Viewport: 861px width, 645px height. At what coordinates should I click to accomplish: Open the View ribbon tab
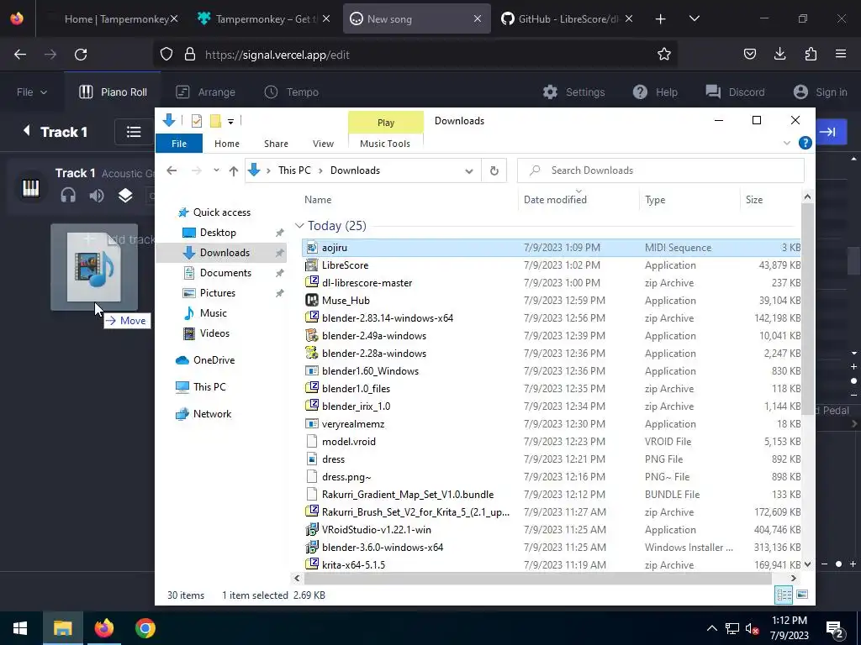[x=323, y=143]
